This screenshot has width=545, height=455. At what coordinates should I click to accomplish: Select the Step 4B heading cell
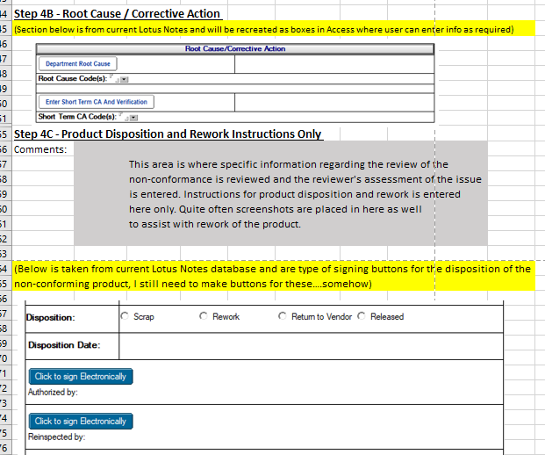[117, 13]
